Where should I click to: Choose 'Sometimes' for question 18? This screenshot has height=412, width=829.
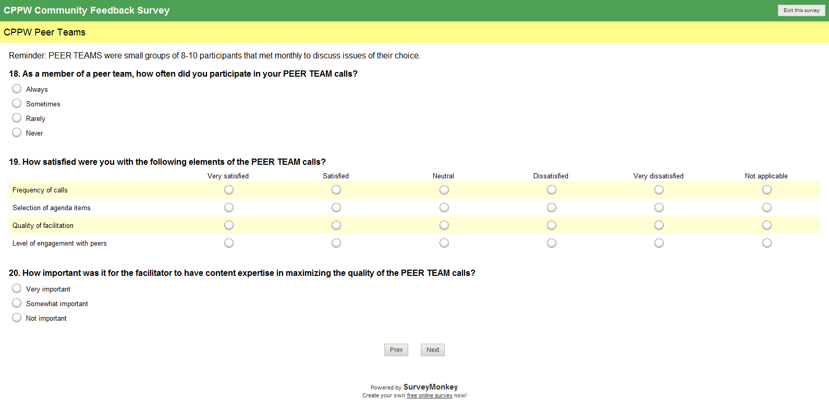click(17, 103)
